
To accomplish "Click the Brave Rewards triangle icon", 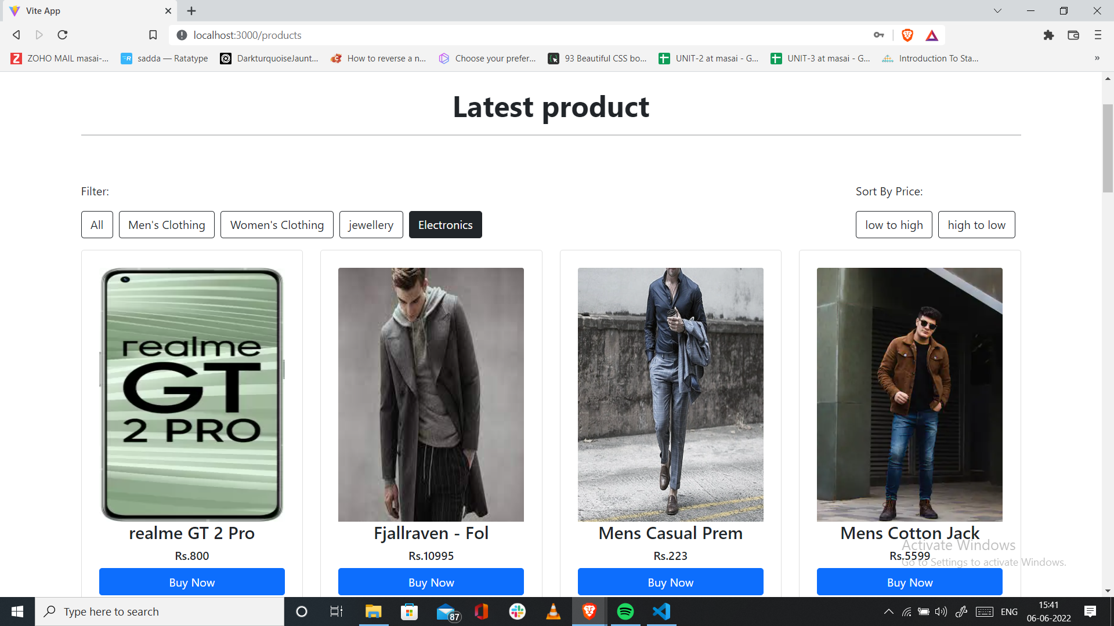I will 932,35.
